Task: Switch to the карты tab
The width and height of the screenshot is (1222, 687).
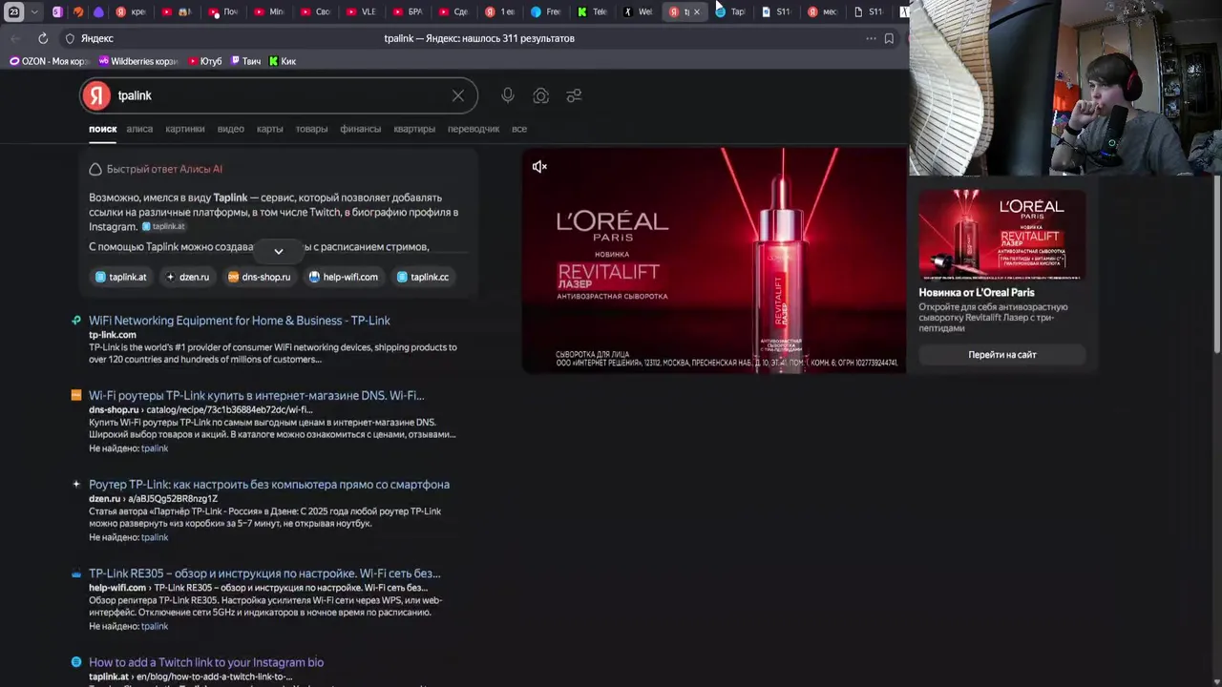Action: [x=270, y=129]
